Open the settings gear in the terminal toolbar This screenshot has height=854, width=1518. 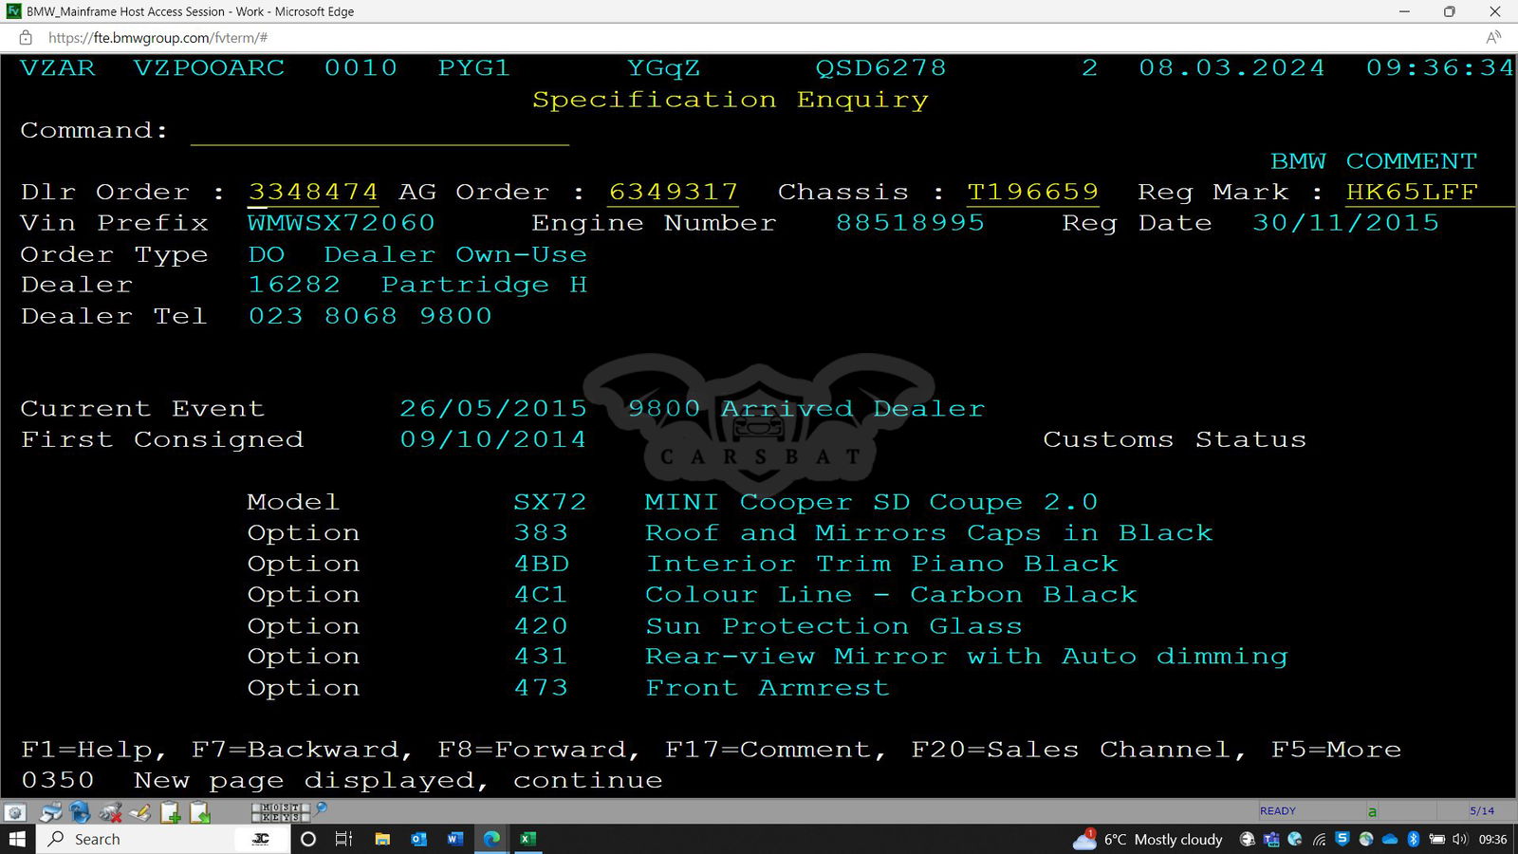[14, 812]
